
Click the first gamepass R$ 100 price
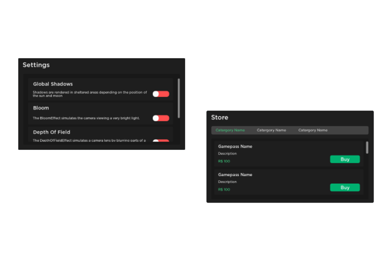tap(224, 161)
